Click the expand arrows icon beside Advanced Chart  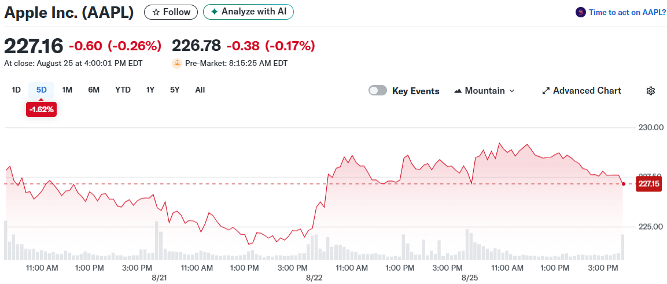(546, 91)
